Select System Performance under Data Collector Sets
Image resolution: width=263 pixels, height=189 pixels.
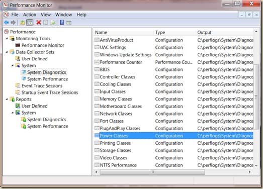48,79
